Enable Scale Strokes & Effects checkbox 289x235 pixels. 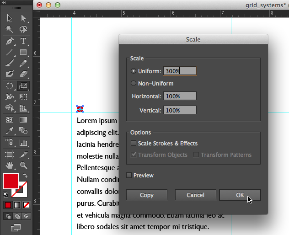pos(134,144)
